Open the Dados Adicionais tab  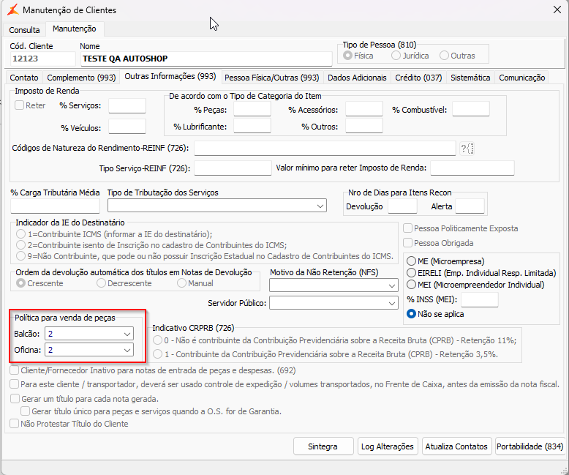point(357,78)
